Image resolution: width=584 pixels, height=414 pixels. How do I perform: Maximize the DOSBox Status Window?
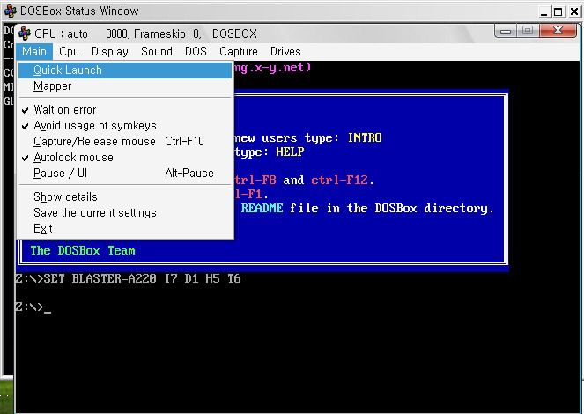coord(558,12)
